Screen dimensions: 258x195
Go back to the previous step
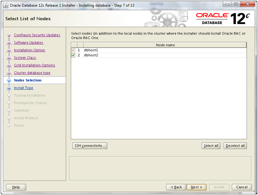tap(176, 187)
